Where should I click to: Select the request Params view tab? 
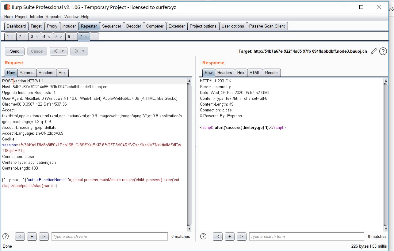[26, 73]
